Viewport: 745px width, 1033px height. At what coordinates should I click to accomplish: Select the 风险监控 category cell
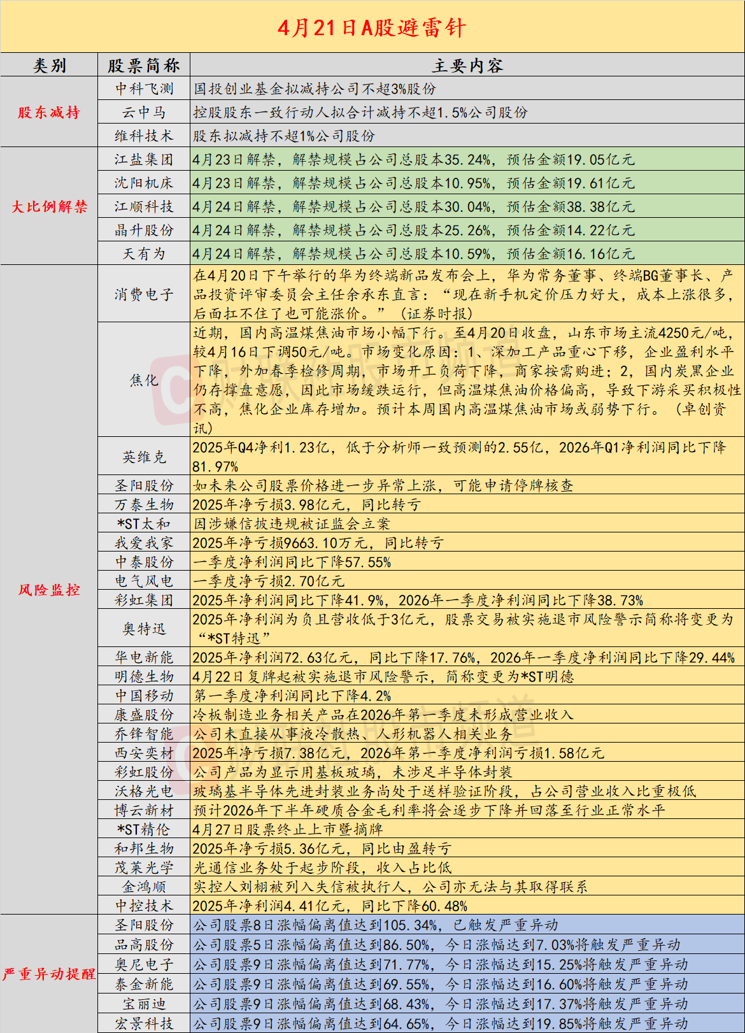pos(49,590)
